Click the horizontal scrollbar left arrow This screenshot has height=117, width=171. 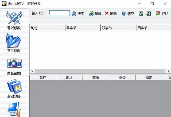coord(32,71)
